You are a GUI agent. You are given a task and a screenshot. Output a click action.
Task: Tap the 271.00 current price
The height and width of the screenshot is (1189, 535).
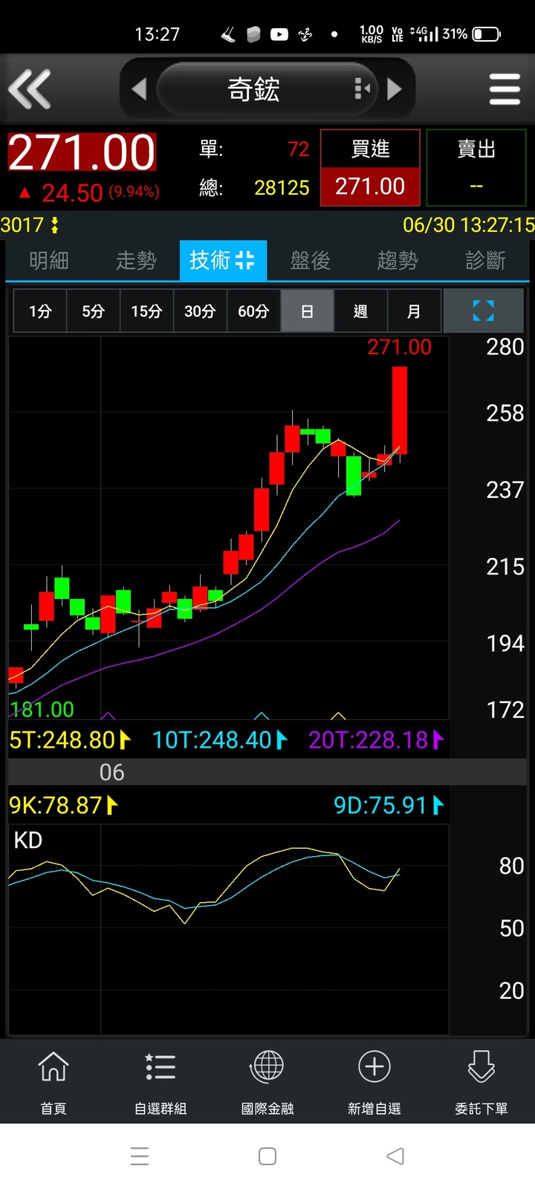pos(82,153)
